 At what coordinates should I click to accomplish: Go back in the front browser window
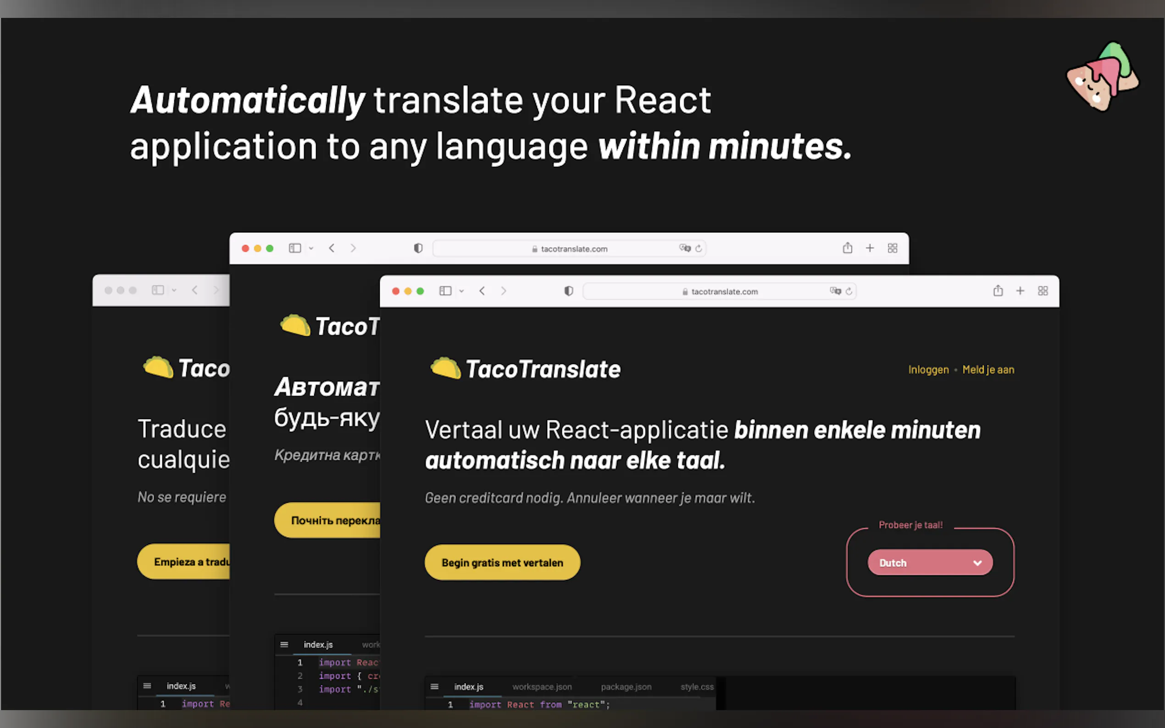tap(482, 291)
